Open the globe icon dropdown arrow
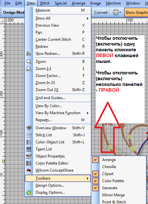This screenshot has height=204, width=148. click(x=120, y=13)
